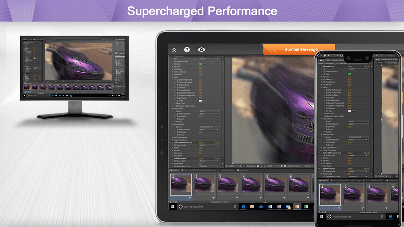The height and width of the screenshot is (227, 404).
Task: Launch Word from the tablet taskbar
Action: click(270, 207)
